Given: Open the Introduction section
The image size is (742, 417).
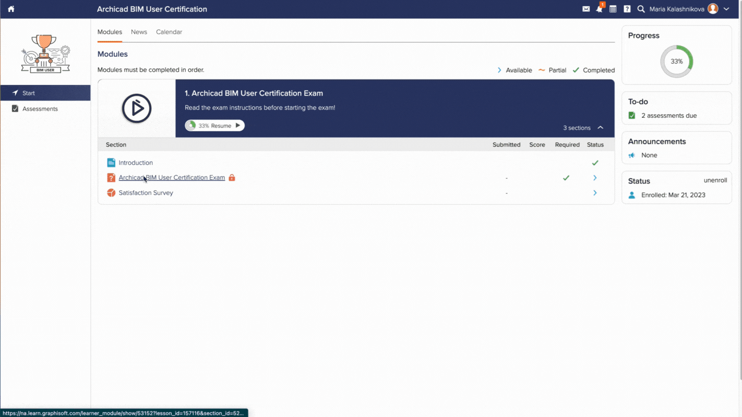Looking at the screenshot, I should pyautogui.click(x=136, y=163).
